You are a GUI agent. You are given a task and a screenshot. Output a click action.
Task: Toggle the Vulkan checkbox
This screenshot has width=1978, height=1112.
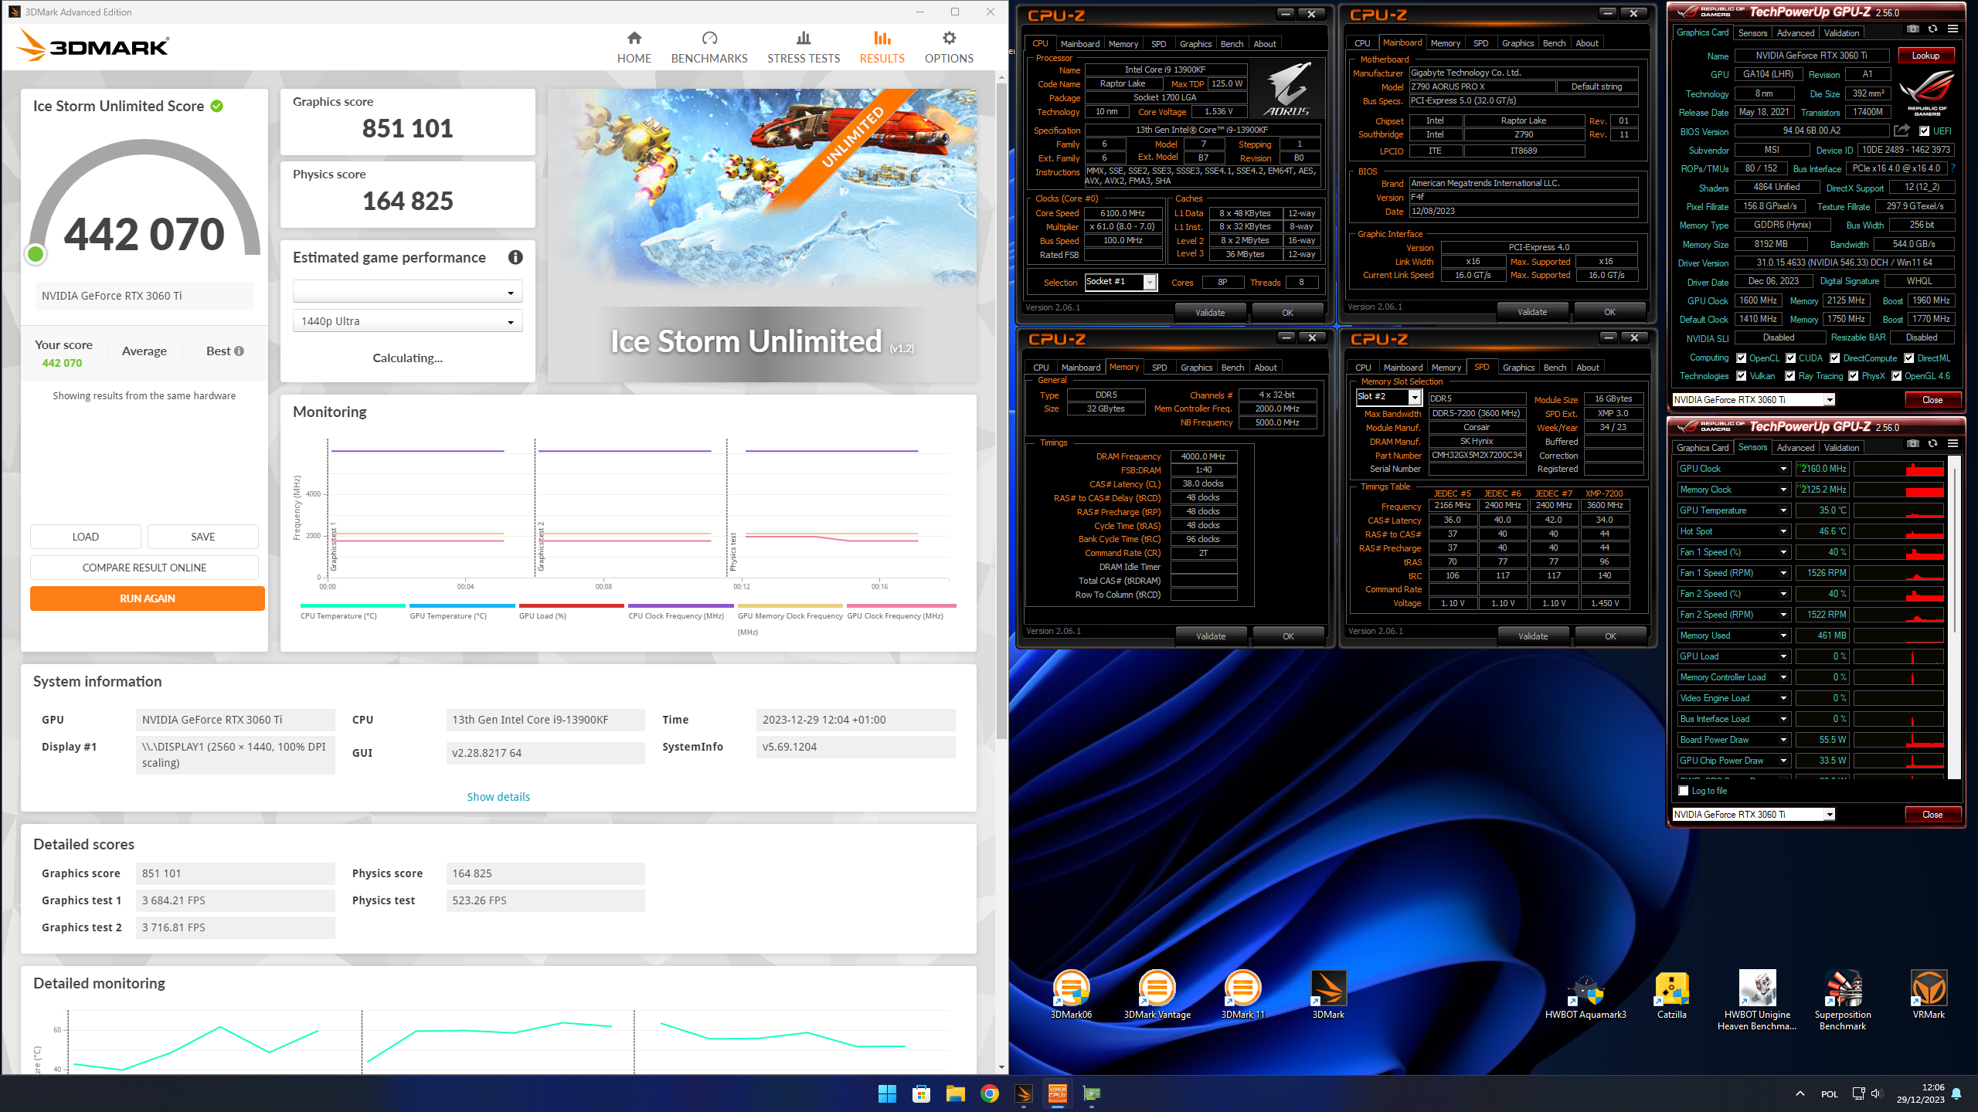pos(1742,376)
